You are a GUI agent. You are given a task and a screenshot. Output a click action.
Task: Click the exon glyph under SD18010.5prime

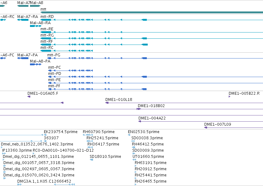[x=91, y=160]
